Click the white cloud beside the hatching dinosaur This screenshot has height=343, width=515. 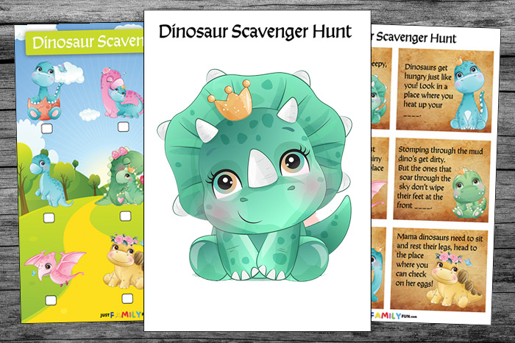[70, 74]
